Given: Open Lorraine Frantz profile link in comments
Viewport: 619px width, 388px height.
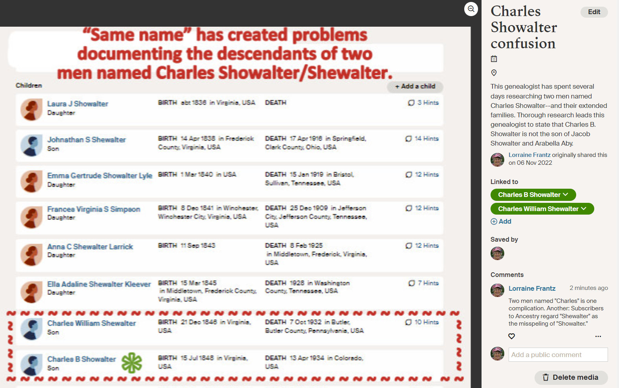Looking at the screenshot, I should [x=532, y=288].
